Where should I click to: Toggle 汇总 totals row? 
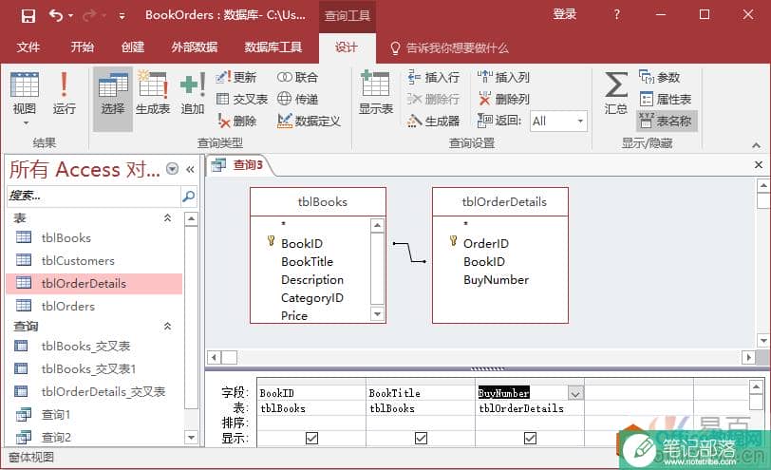(616, 93)
